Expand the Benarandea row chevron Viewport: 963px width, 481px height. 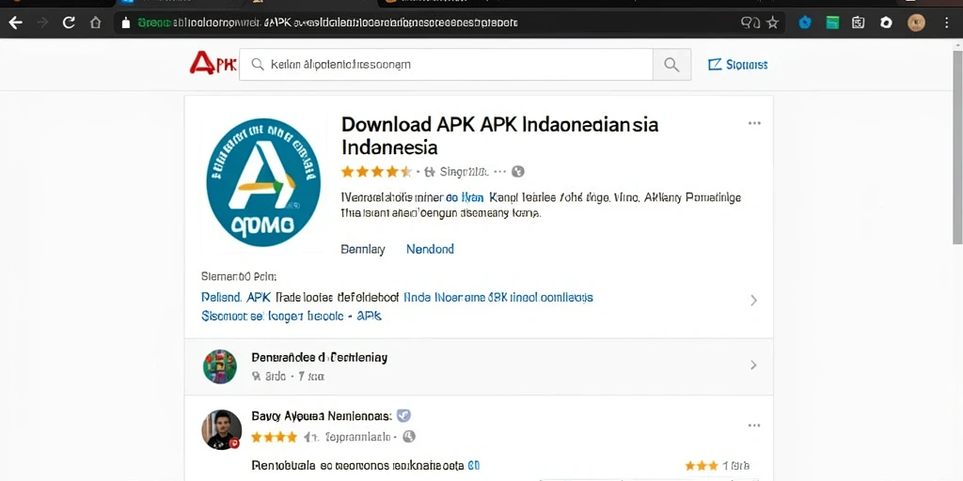coord(753,365)
